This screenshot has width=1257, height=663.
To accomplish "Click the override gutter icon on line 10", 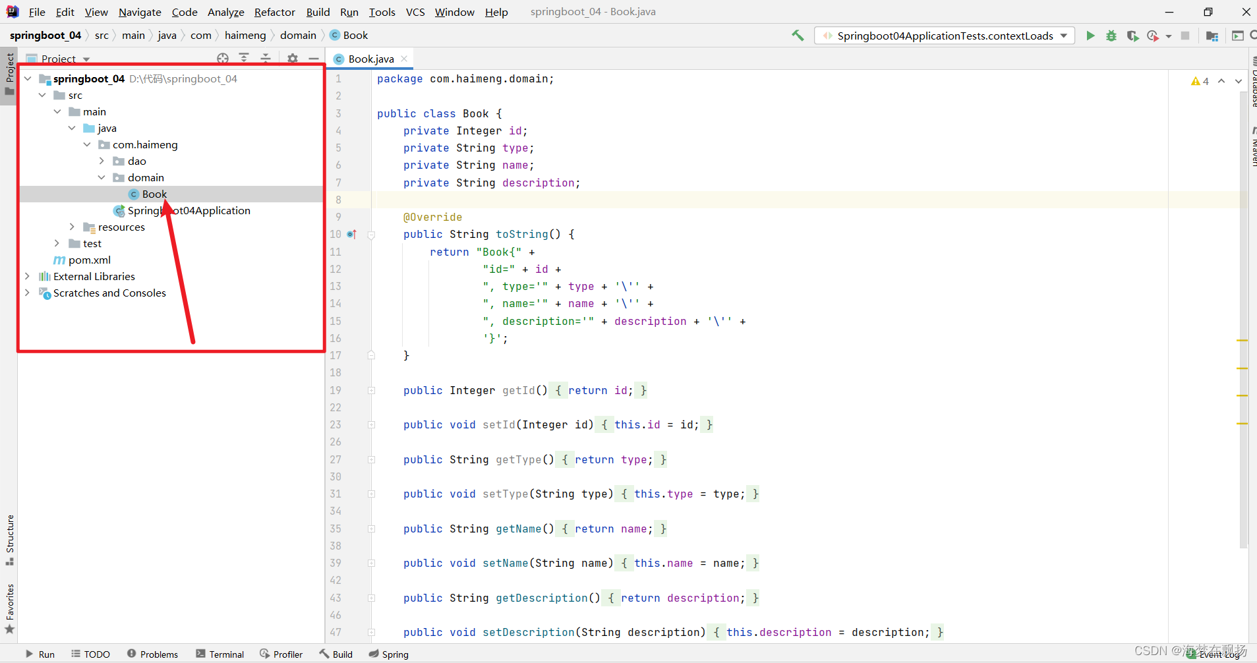I will (351, 234).
